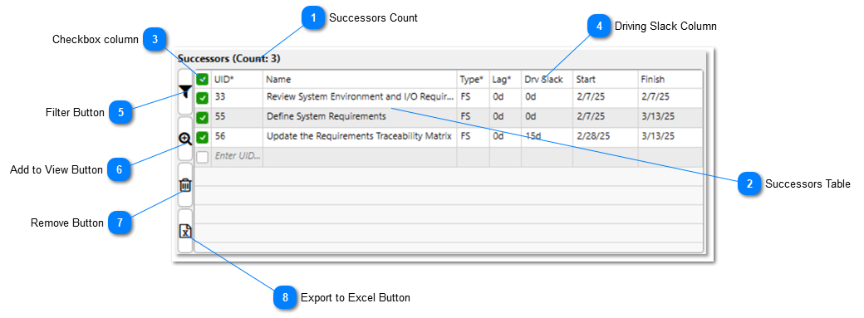Image resolution: width=864 pixels, height=318 pixels.
Task: Uncheck the checkbox for UID 33
Action: pyautogui.click(x=203, y=98)
